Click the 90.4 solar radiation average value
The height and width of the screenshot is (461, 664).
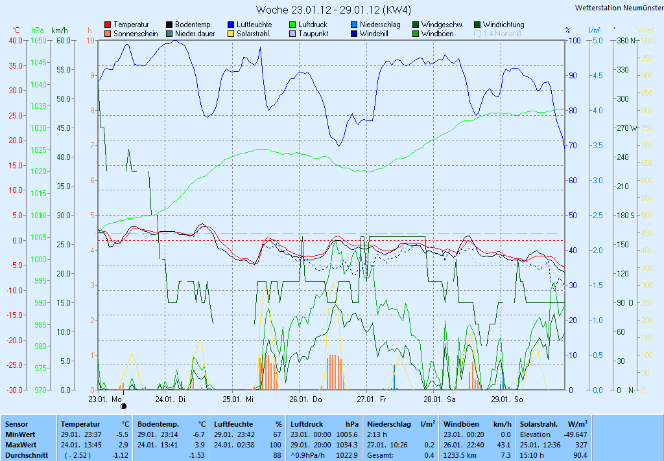(580, 456)
